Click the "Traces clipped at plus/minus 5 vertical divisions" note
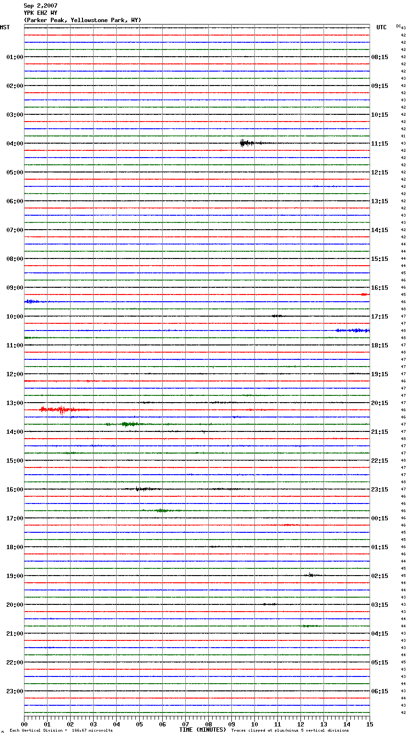This screenshot has width=408, height=737. tap(290, 730)
